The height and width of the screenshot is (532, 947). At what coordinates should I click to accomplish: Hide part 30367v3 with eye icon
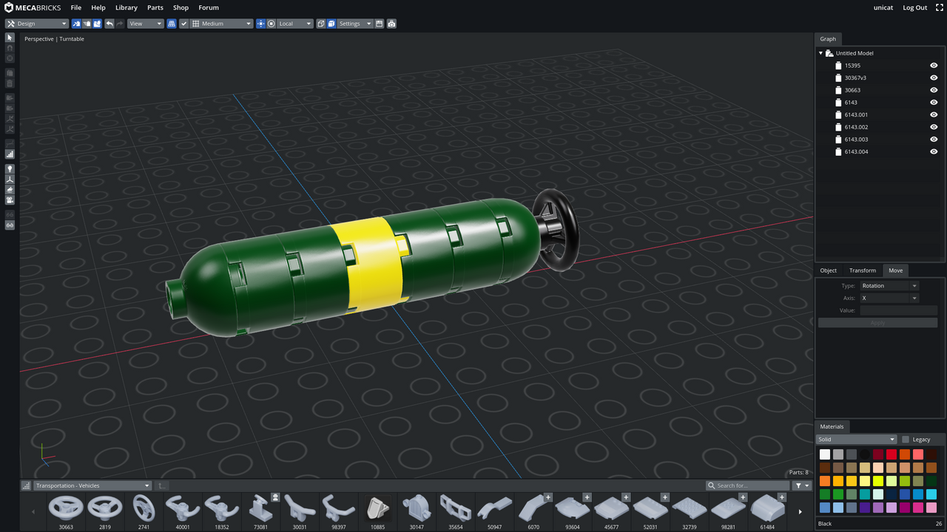(934, 78)
